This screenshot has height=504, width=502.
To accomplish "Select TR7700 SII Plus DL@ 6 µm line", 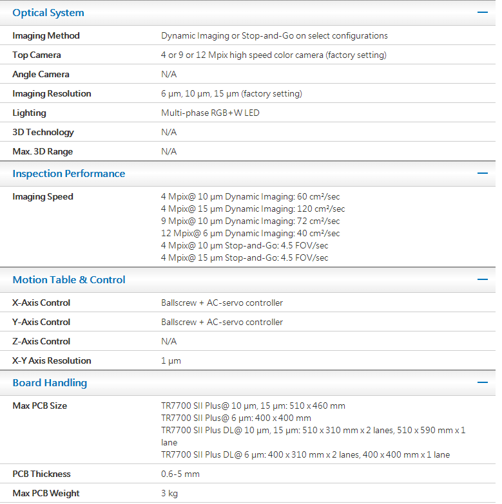I will point(305,454).
